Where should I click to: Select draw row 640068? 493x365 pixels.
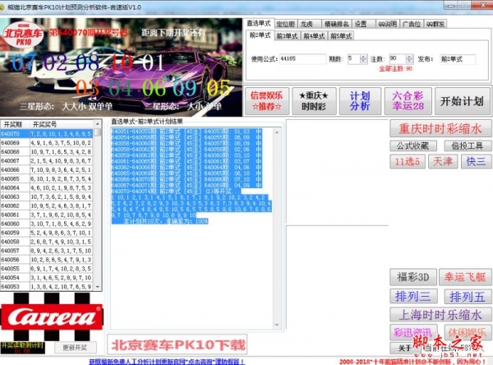click(x=47, y=151)
